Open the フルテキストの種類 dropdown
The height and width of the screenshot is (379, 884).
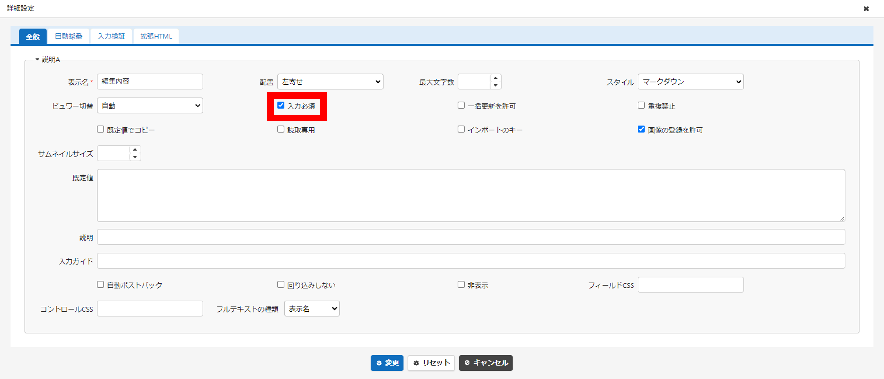(312, 309)
